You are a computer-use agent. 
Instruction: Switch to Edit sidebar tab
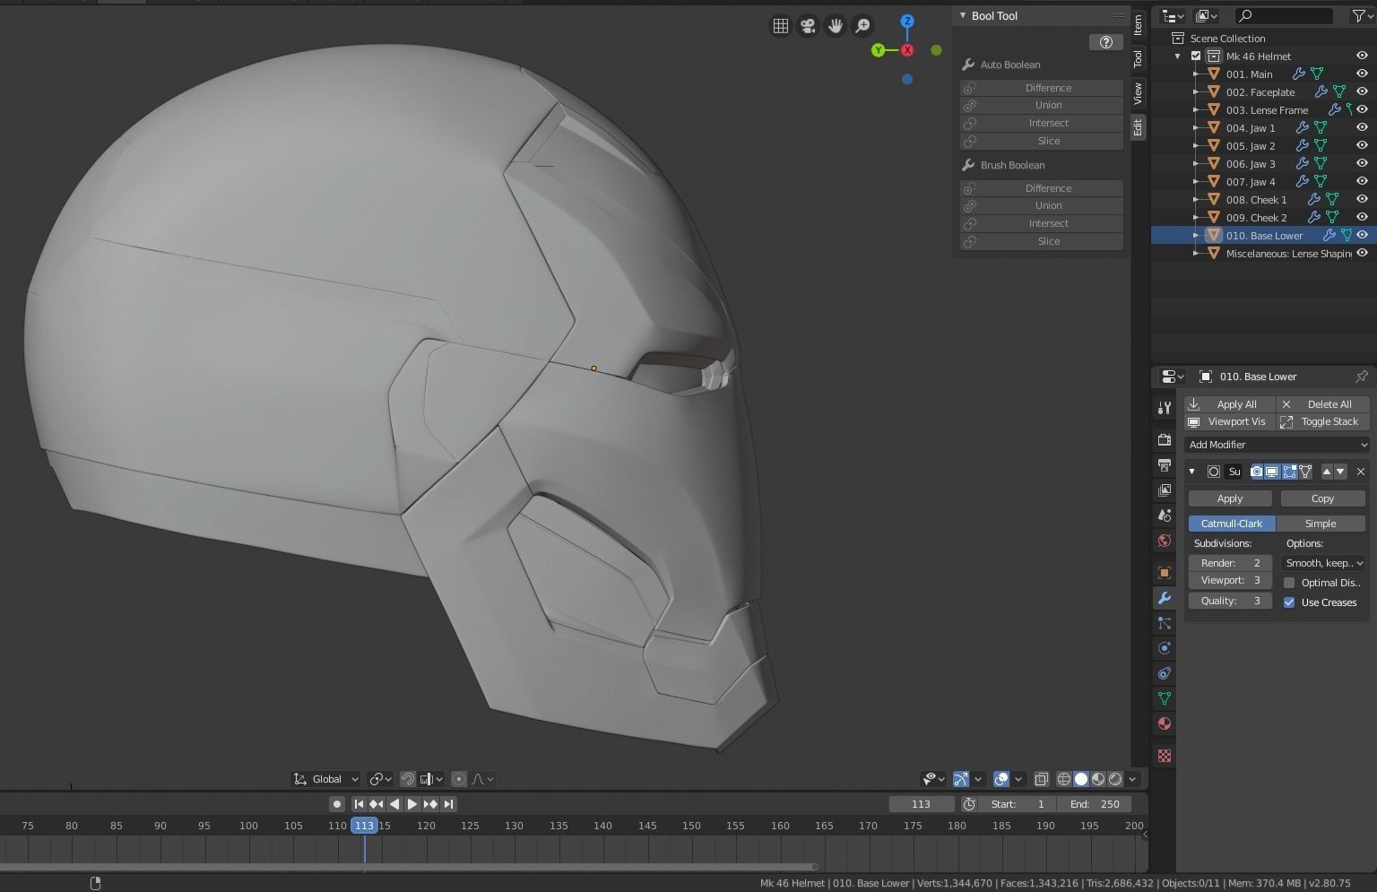pyautogui.click(x=1138, y=126)
